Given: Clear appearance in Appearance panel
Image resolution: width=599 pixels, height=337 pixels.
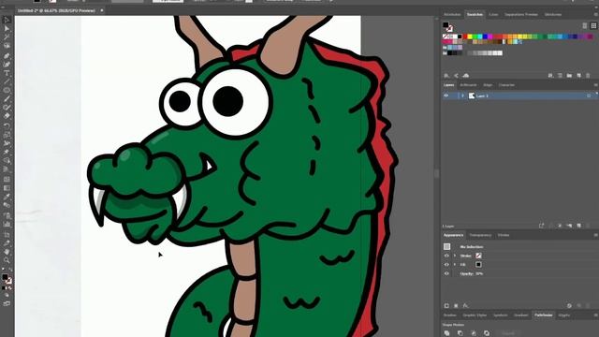Looking at the screenshot, I should (569, 306).
